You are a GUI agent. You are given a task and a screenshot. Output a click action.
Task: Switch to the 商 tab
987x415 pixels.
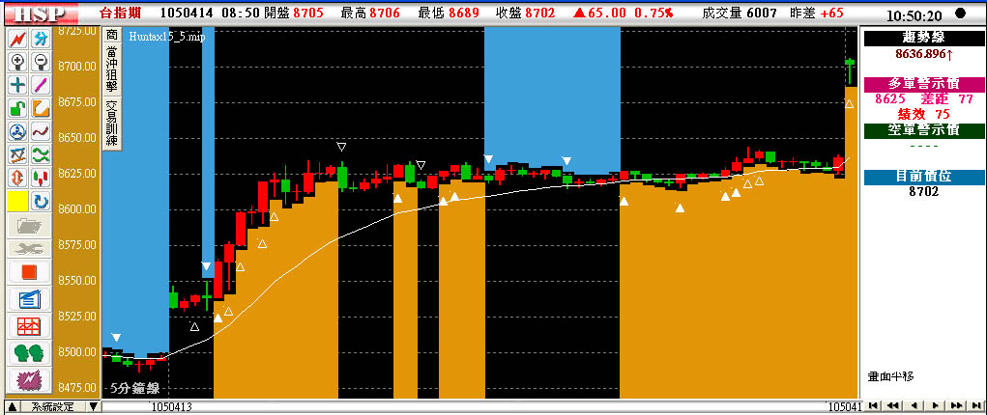(111, 35)
